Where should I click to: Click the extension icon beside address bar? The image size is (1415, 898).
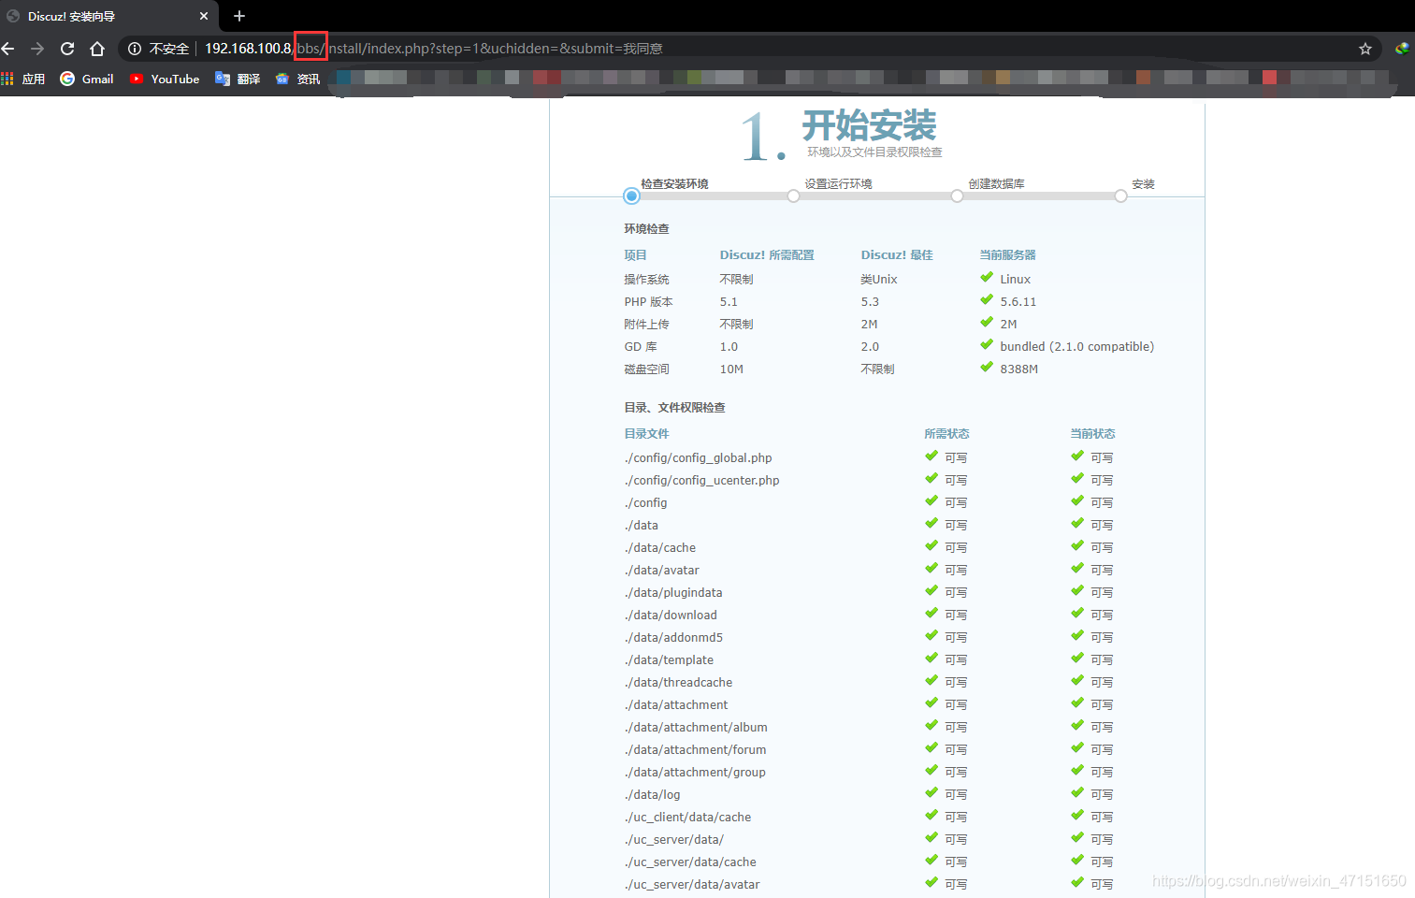pyautogui.click(x=1402, y=49)
